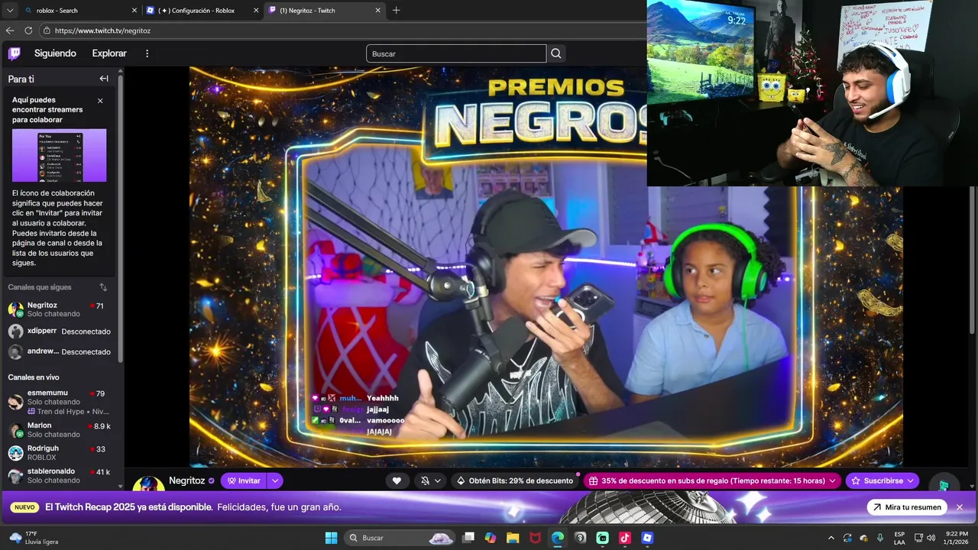Click Mira tu resumen button
The image size is (978, 550).
[x=907, y=507]
